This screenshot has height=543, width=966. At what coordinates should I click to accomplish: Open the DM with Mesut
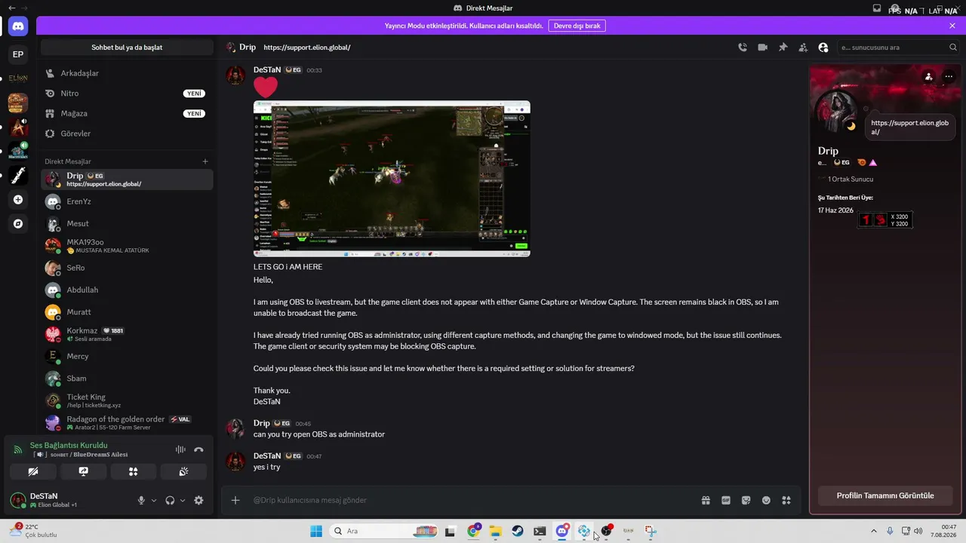[127, 224]
